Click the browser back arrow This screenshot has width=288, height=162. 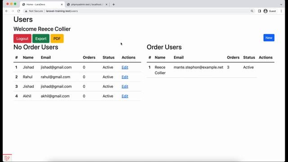(7, 11)
